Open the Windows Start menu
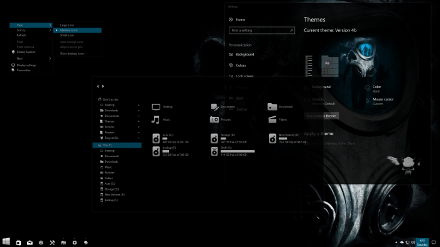This screenshot has height=247, width=440. pos(6,241)
